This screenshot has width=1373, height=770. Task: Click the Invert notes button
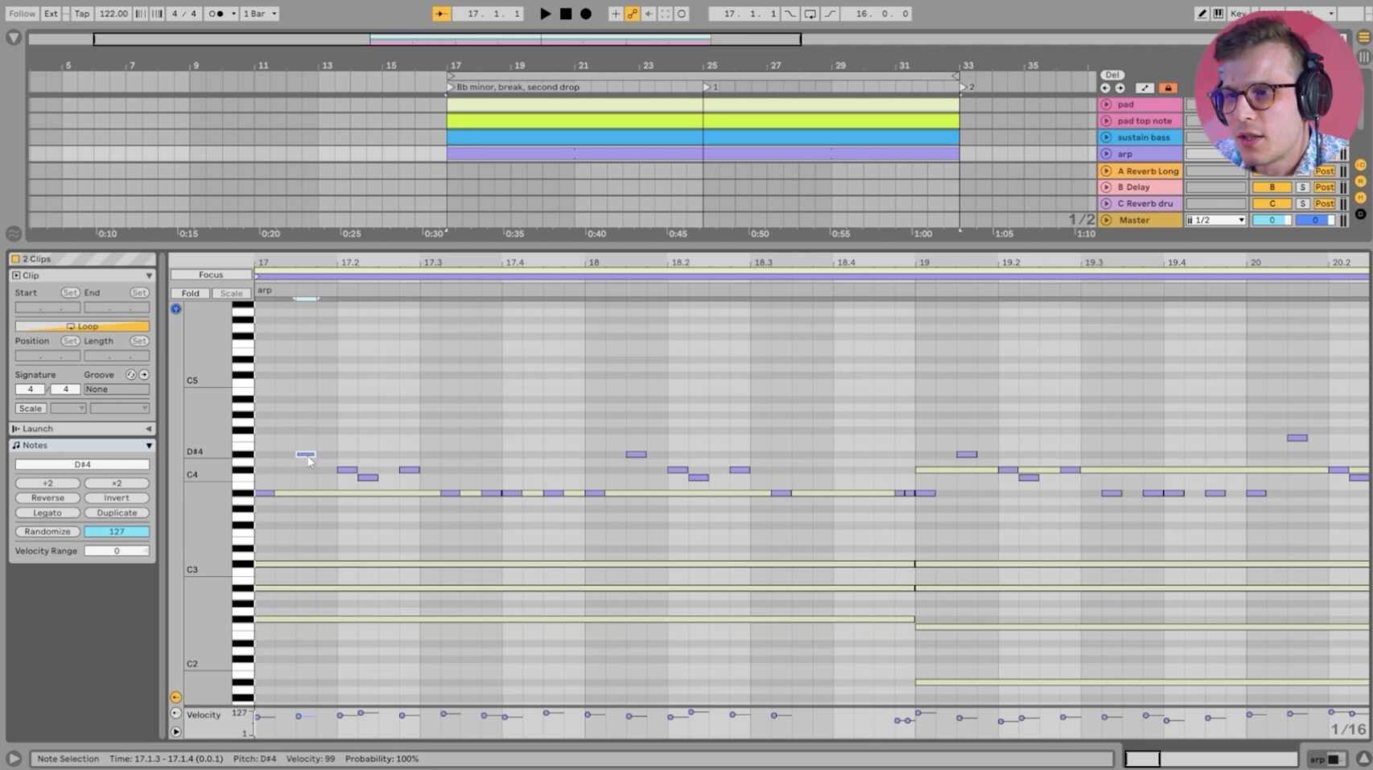[x=117, y=498]
